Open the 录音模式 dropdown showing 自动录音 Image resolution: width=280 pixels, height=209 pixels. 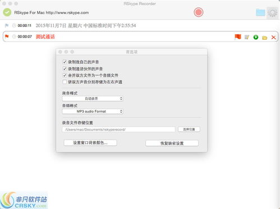(93, 99)
